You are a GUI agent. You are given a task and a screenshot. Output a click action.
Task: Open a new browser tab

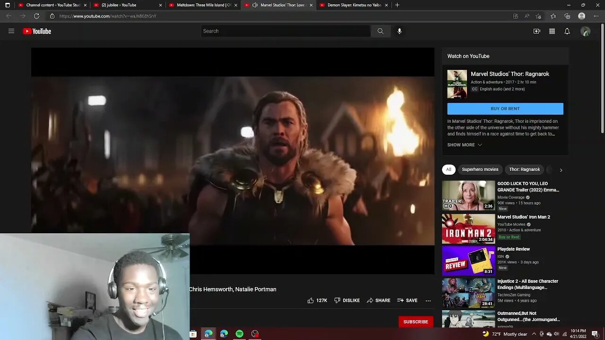[x=397, y=5]
